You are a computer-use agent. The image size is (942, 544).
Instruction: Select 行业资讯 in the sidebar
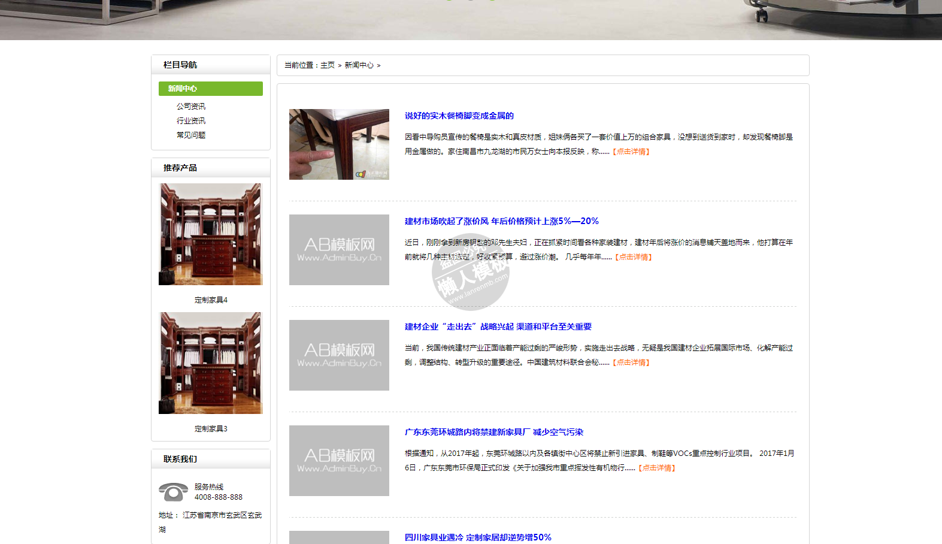click(x=190, y=120)
